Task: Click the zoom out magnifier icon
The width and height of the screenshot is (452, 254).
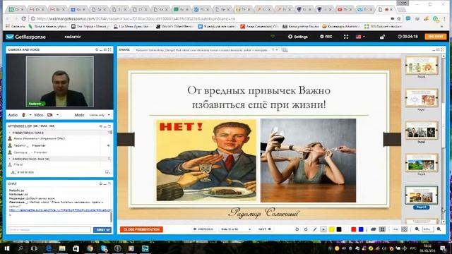Action: tap(417, 229)
